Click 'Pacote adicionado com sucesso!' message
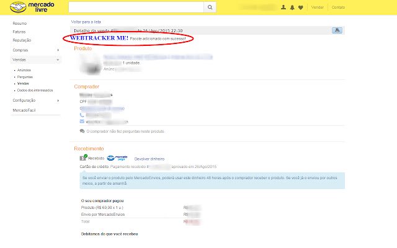 [x=158, y=38]
